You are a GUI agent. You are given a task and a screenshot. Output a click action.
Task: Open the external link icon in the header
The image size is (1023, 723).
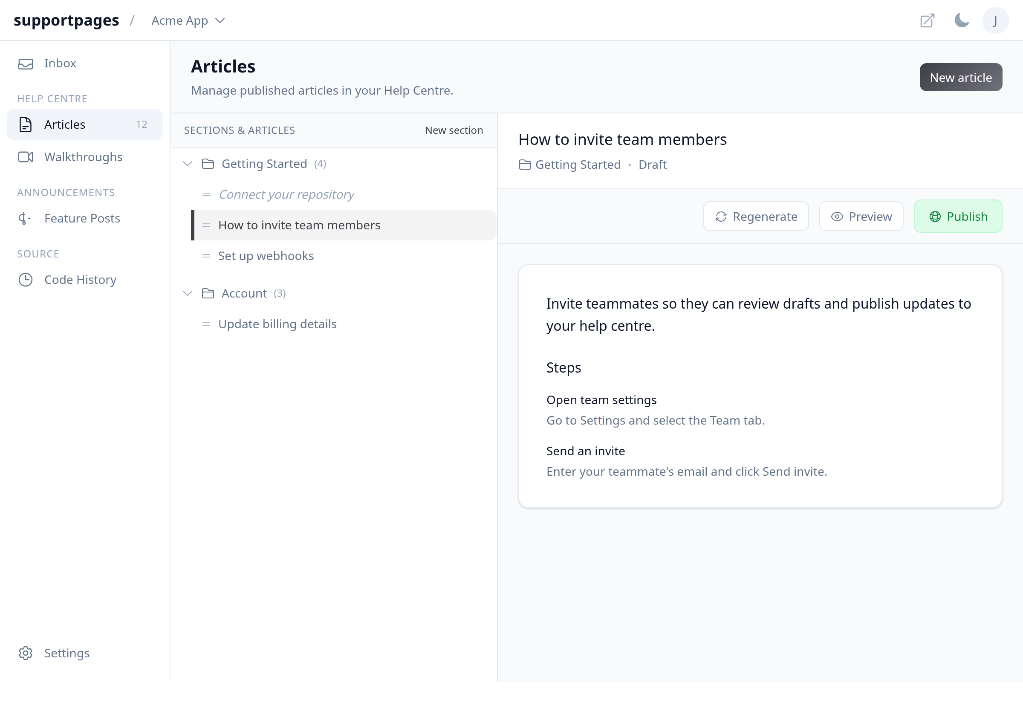pos(927,20)
